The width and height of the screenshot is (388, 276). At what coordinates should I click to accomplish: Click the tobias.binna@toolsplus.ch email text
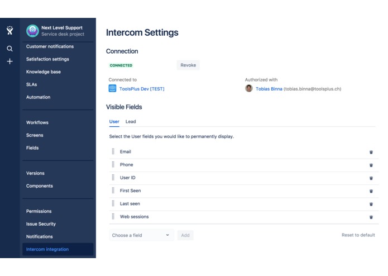312,89
